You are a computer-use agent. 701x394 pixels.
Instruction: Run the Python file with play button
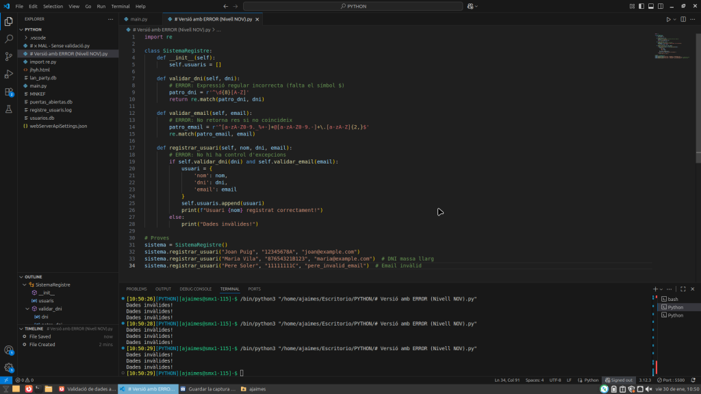click(x=670, y=19)
